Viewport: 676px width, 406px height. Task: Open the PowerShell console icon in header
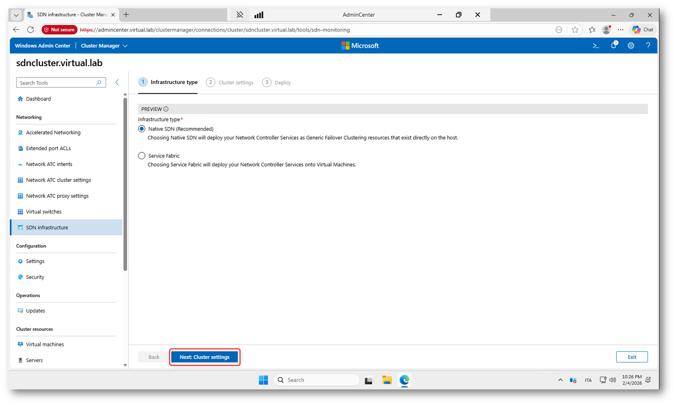coord(596,46)
